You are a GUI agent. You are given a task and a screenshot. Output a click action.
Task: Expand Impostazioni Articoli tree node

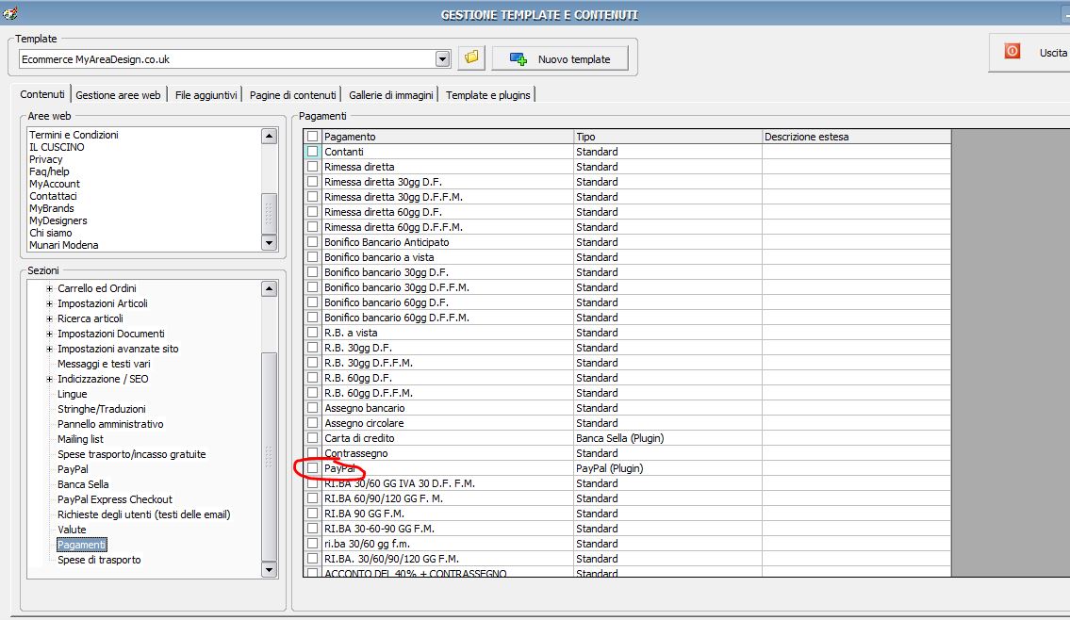[x=49, y=303]
